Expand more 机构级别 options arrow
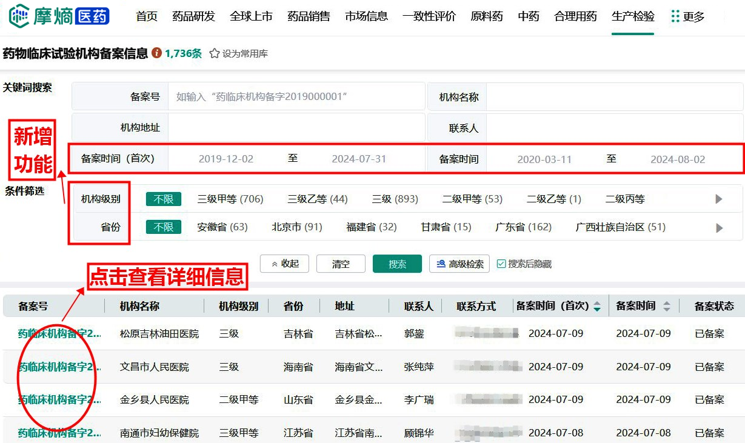745x443 pixels. (x=719, y=199)
